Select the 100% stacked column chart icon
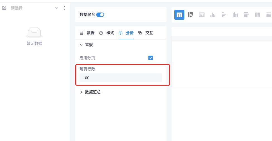Image resolution: width=272 pixels, height=141 pixels. point(257,15)
